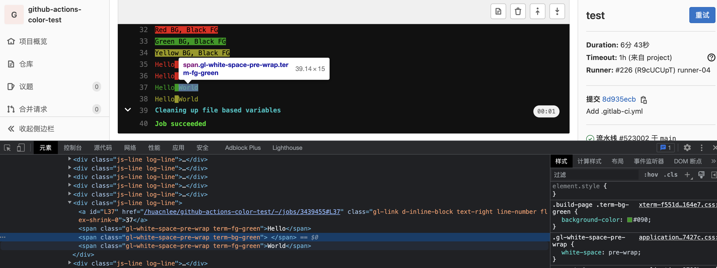This screenshot has width=717, height=268.
Task: Select the 事件监听器 Event Listeners tab
Action: (649, 161)
